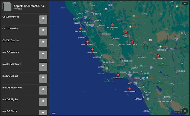Viewport: 190px width, 116px height.
Task: Click the 拉斯维加斯 city label on map
Action: 162,50
